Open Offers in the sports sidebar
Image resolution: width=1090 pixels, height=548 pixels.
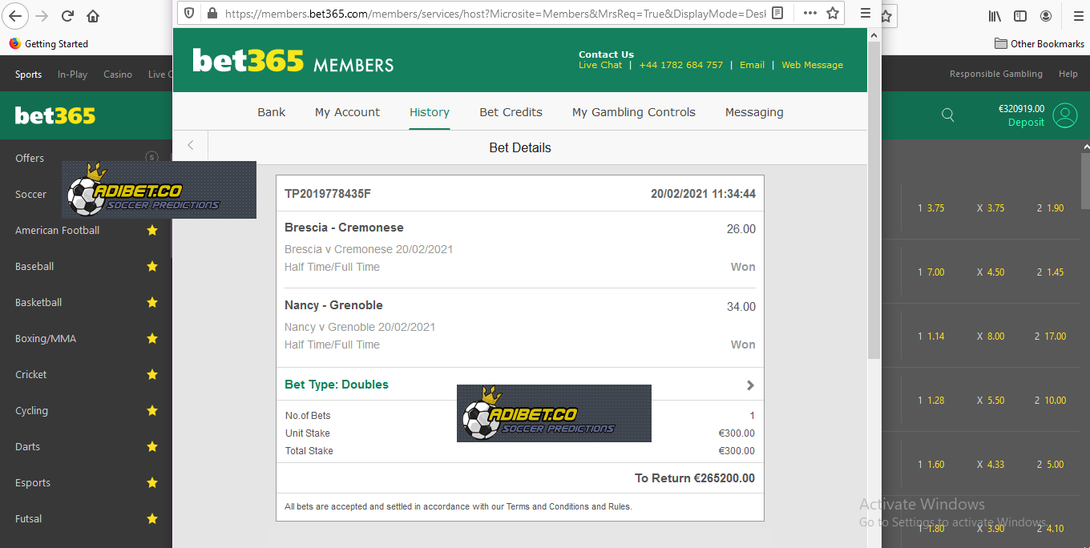(x=30, y=158)
